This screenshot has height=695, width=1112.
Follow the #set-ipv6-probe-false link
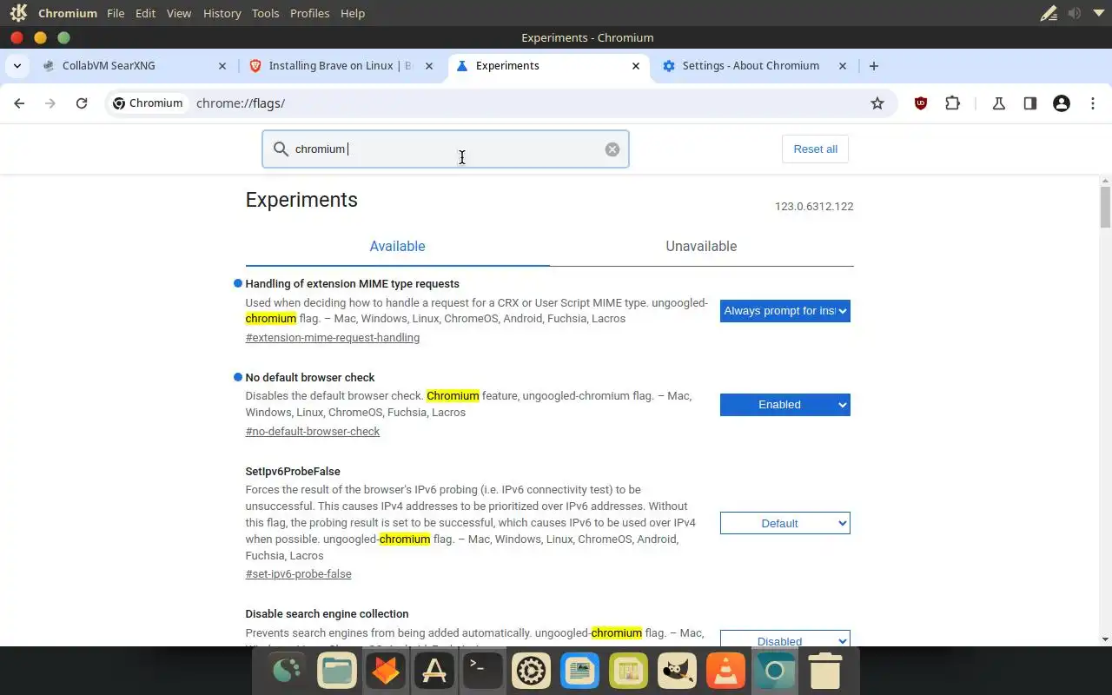click(x=299, y=574)
